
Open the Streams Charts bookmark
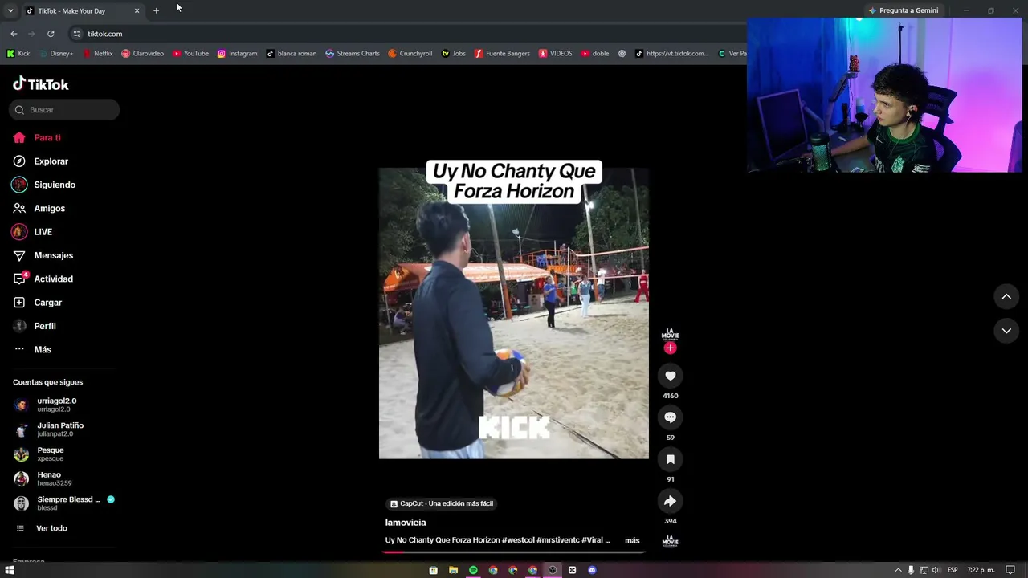coord(353,54)
